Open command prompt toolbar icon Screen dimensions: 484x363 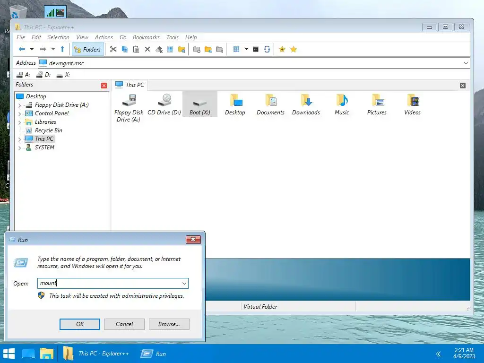coord(256,49)
